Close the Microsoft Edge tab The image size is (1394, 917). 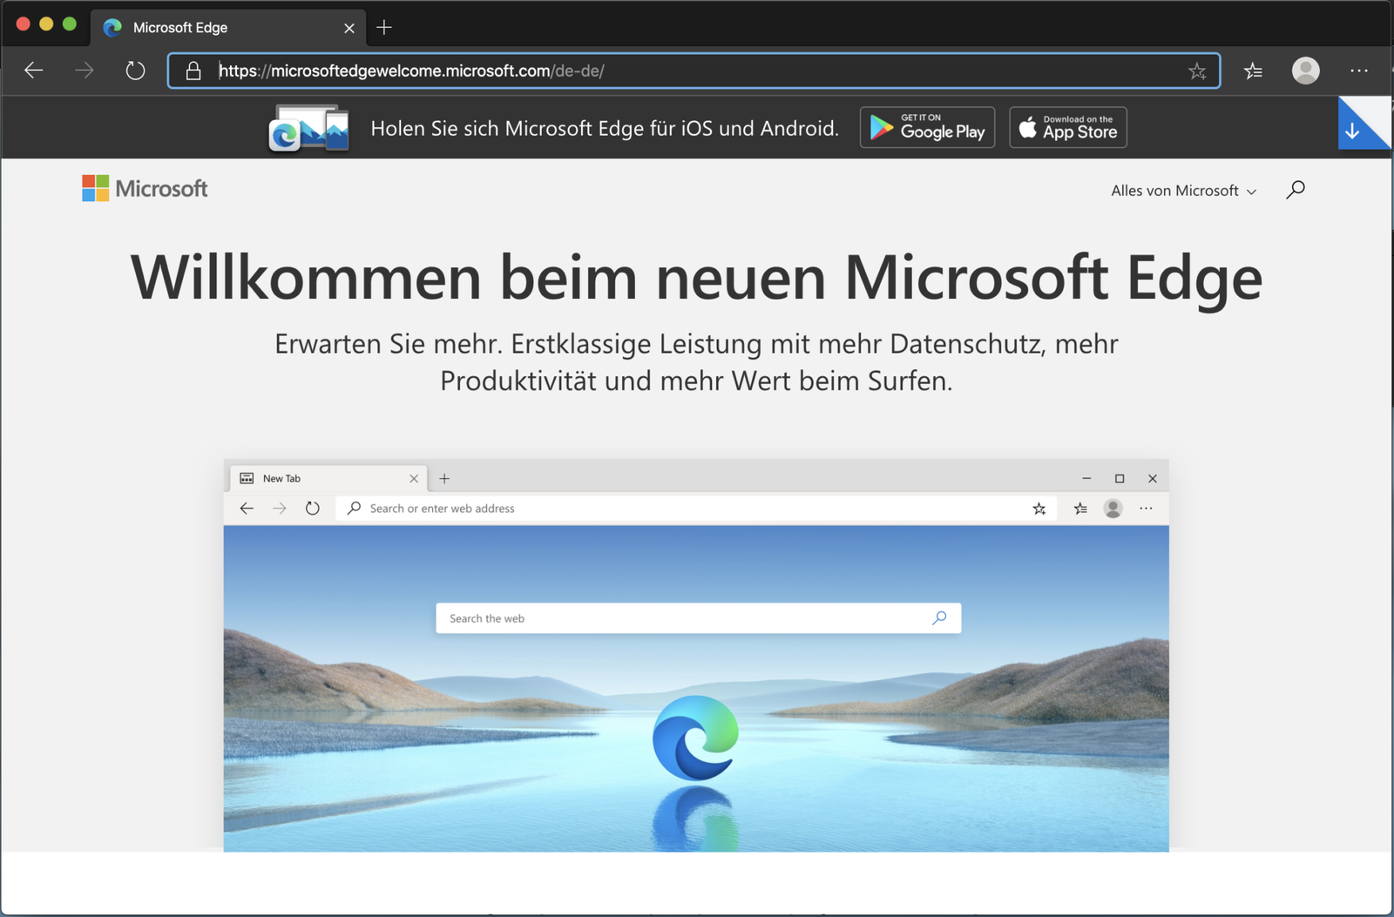(x=349, y=28)
